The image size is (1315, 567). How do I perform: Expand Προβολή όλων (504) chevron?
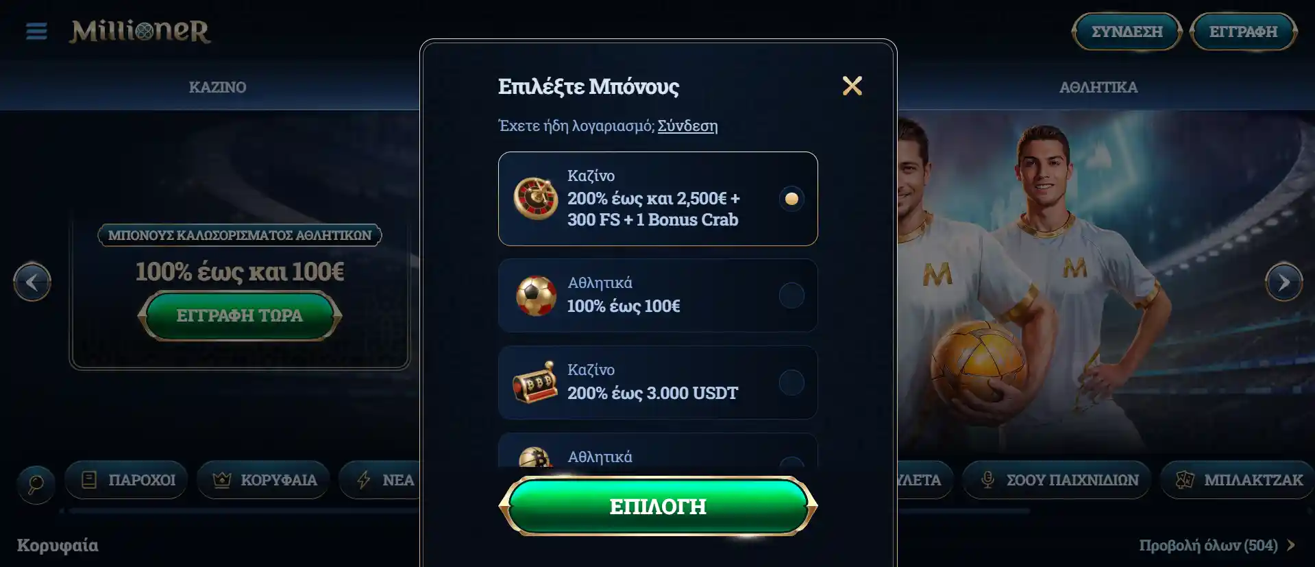click(x=1291, y=545)
